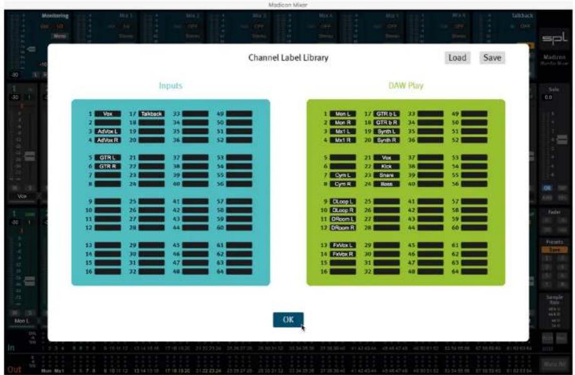575x375 pixels.
Task: Edit DAW Play channel 19 label Synth L
Action: (386, 131)
